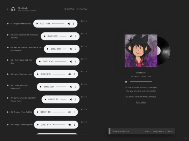Seek within the Hello progress bar
Image resolution: width=189 pixels, height=141 pixels.
click(x=59, y=74)
